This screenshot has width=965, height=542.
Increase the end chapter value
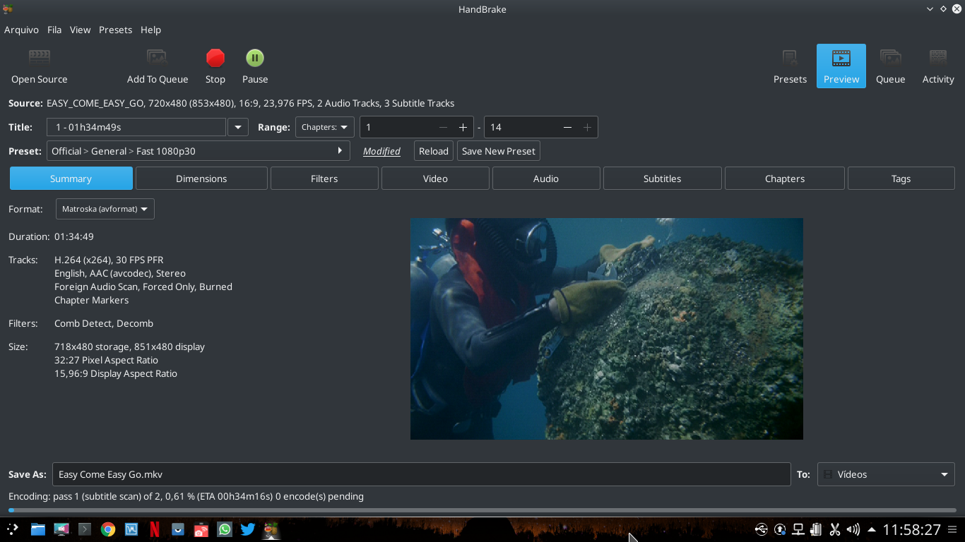[x=587, y=127]
